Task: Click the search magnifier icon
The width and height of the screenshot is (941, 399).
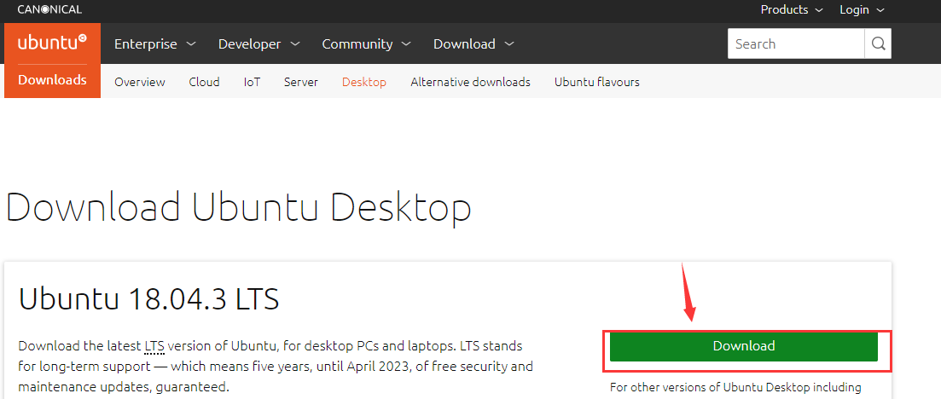Action: point(878,43)
